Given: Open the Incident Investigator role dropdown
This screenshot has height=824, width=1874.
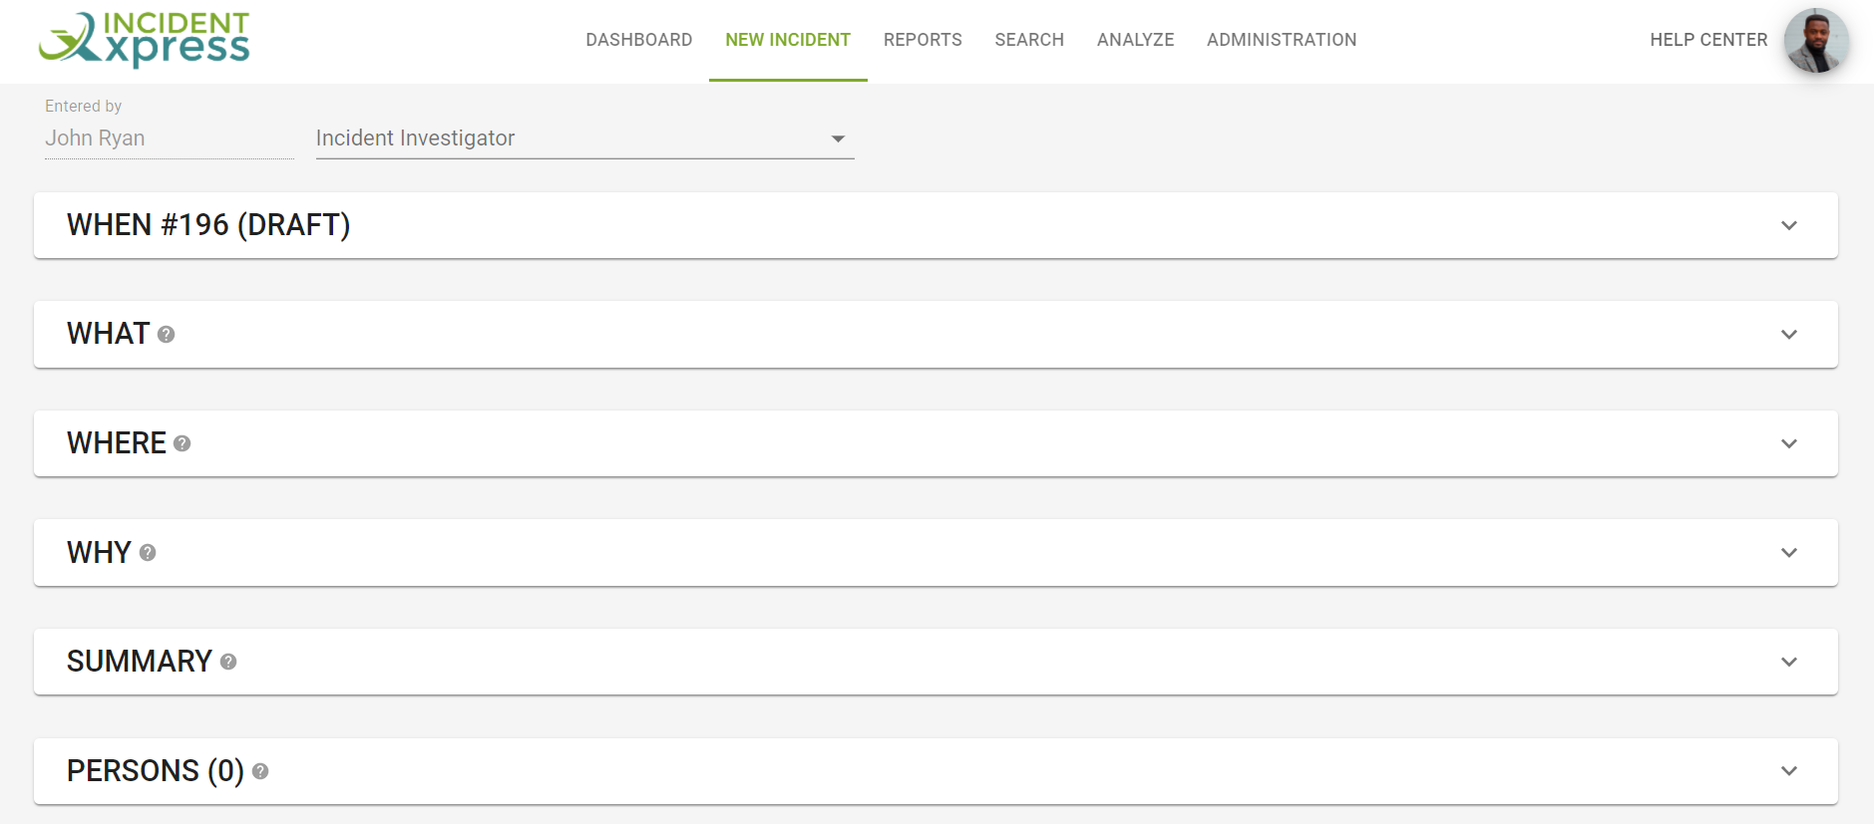Looking at the screenshot, I should coord(584,138).
